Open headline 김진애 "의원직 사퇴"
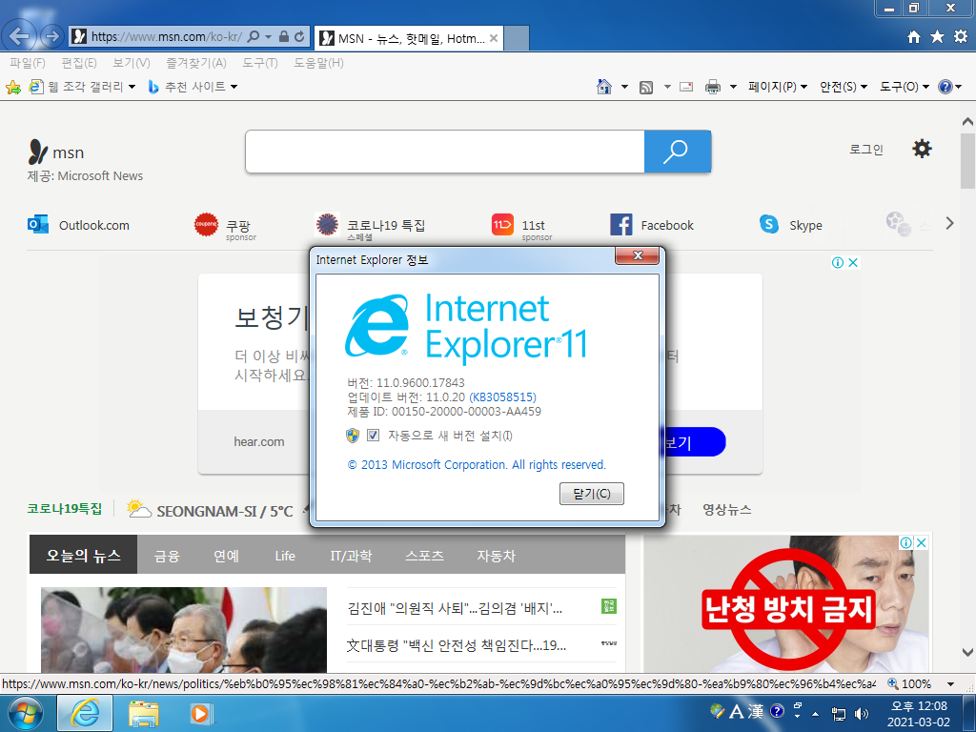The image size is (976, 732). [x=455, y=608]
